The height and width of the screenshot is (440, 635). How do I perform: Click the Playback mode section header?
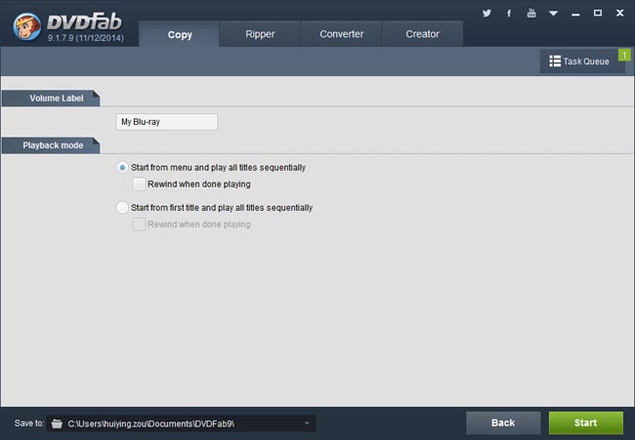coord(51,145)
